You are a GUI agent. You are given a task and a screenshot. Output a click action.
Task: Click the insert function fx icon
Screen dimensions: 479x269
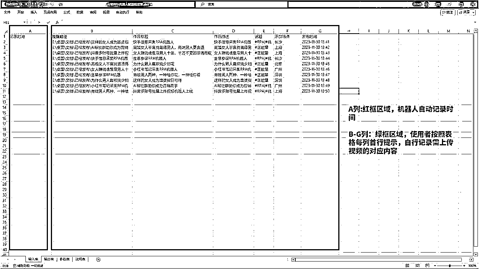tap(57, 22)
